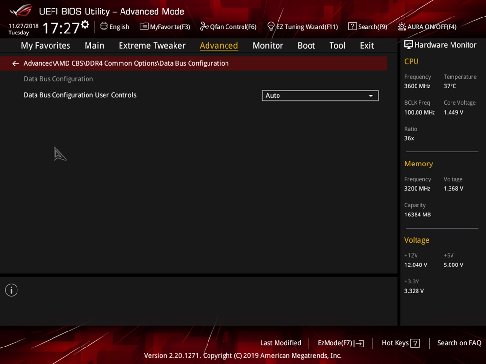This screenshot has width=486, height=364.
Task: Click the Hot Keys question mark icon
Action: tap(415, 343)
